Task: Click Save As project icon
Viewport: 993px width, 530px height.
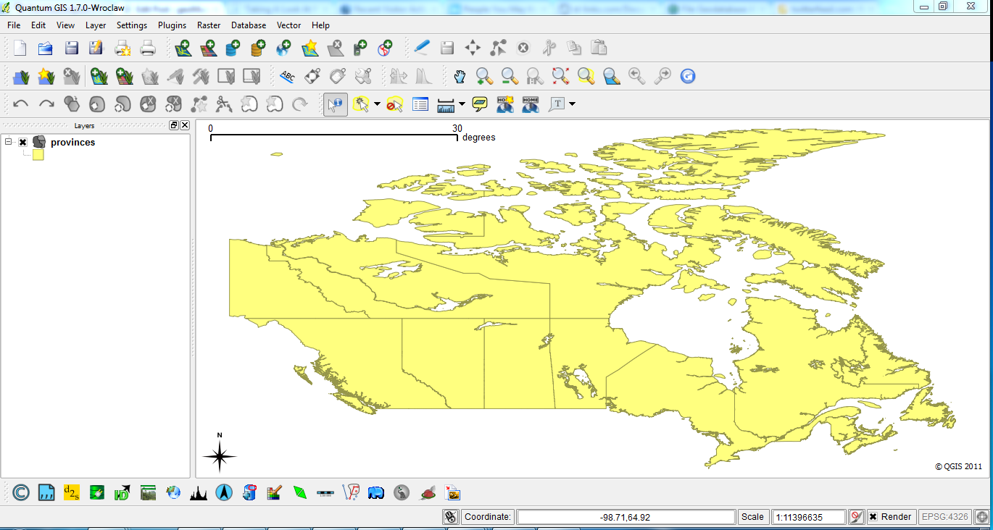Action: (x=96, y=49)
